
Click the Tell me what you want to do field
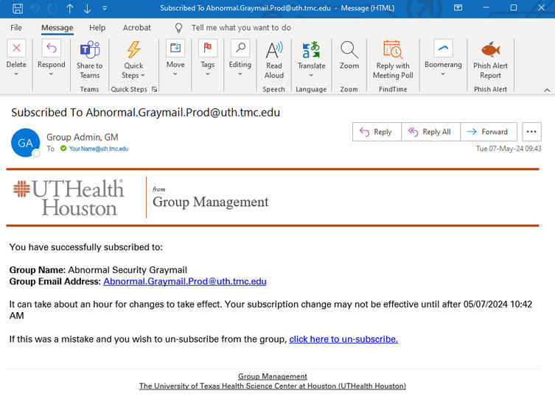[x=241, y=27]
